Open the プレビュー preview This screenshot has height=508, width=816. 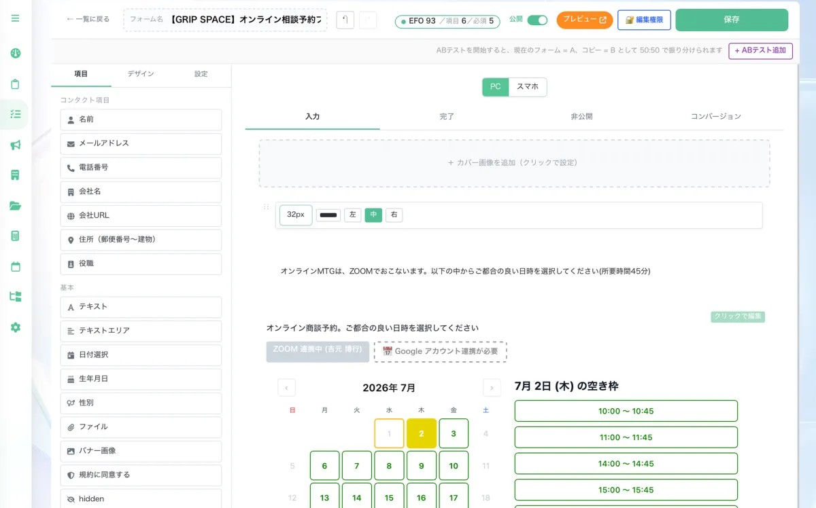(x=585, y=20)
